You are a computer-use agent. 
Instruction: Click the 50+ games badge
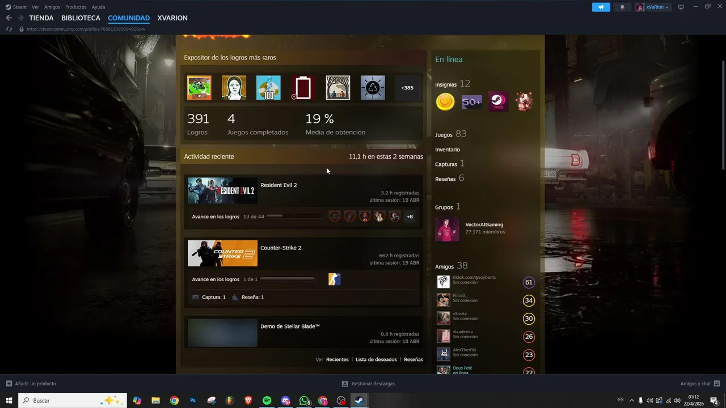click(x=471, y=102)
